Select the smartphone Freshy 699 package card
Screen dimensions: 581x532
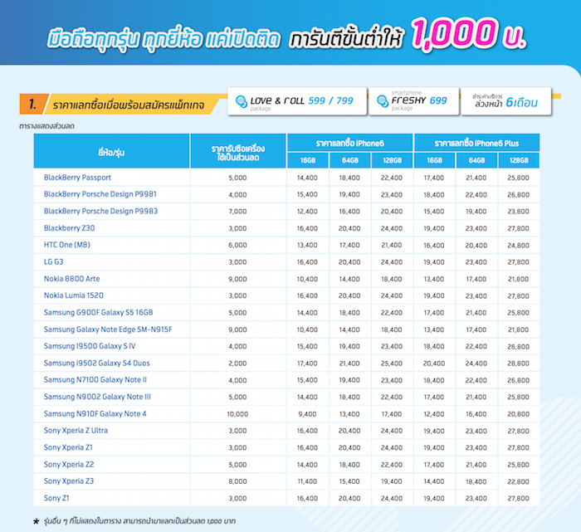(414, 101)
